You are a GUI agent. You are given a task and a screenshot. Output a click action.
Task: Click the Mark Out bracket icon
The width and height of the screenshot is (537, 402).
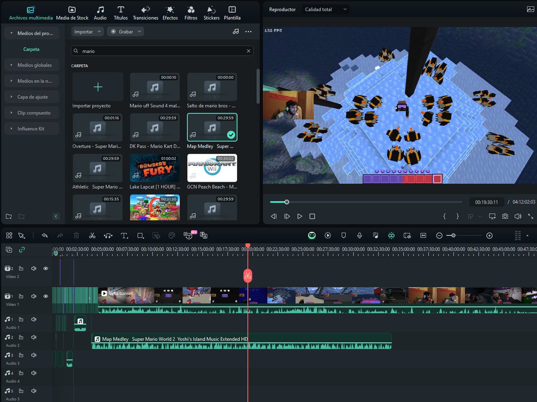click(x=457, y=216)
